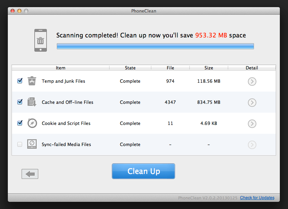Open details for Sync-failed Media Files

point(252,145)
